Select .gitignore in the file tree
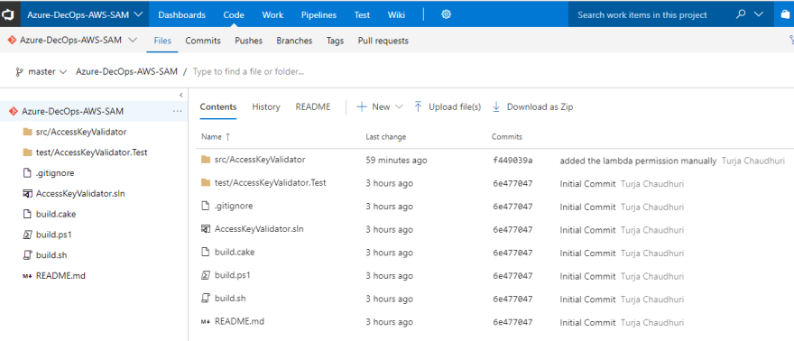794x341 pixels. pyautogui.click(x=55, y=173)
